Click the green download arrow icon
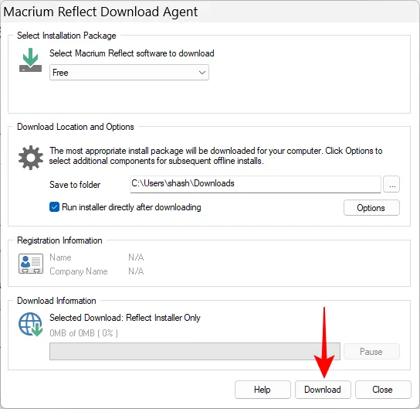Screen dimensions: 420x409 (x=30, y=60)
